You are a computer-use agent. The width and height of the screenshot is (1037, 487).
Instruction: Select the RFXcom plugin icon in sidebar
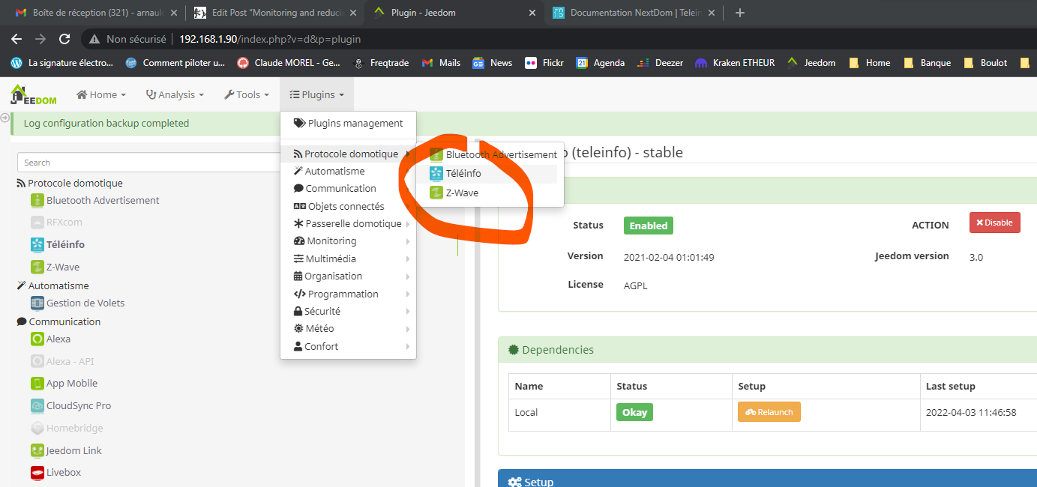[37, 223]
